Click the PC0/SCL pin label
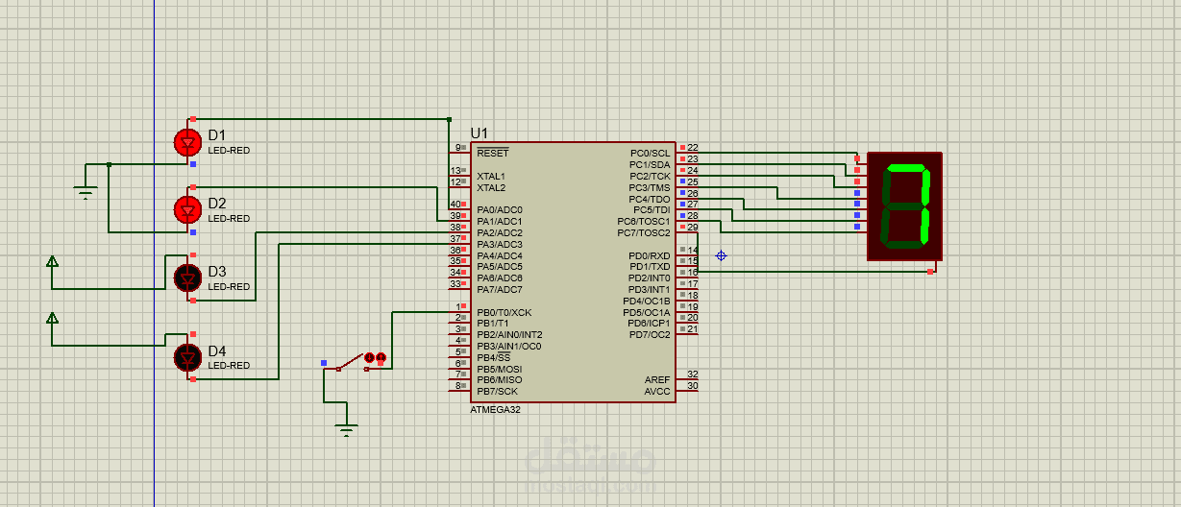The image size is (1181, 507). [651, 154]
